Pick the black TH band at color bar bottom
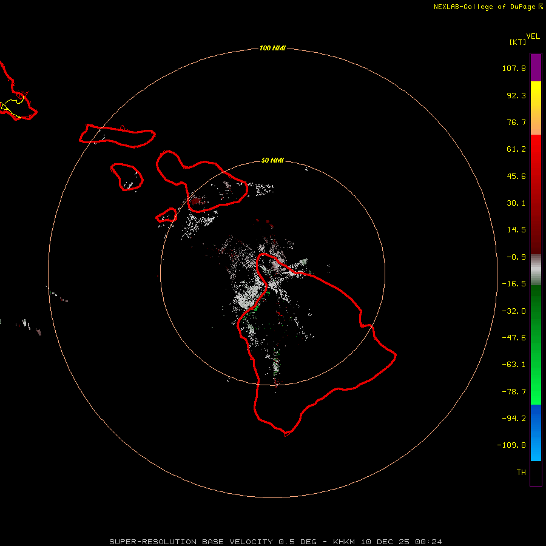Viewport: 546px width, 546px height. tap(536, 473)
